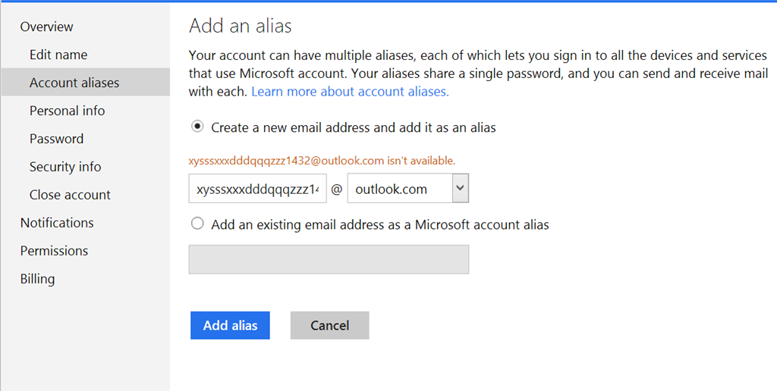Open the Security info section
This screenshot has width=777, height=391.
(65, 167)
